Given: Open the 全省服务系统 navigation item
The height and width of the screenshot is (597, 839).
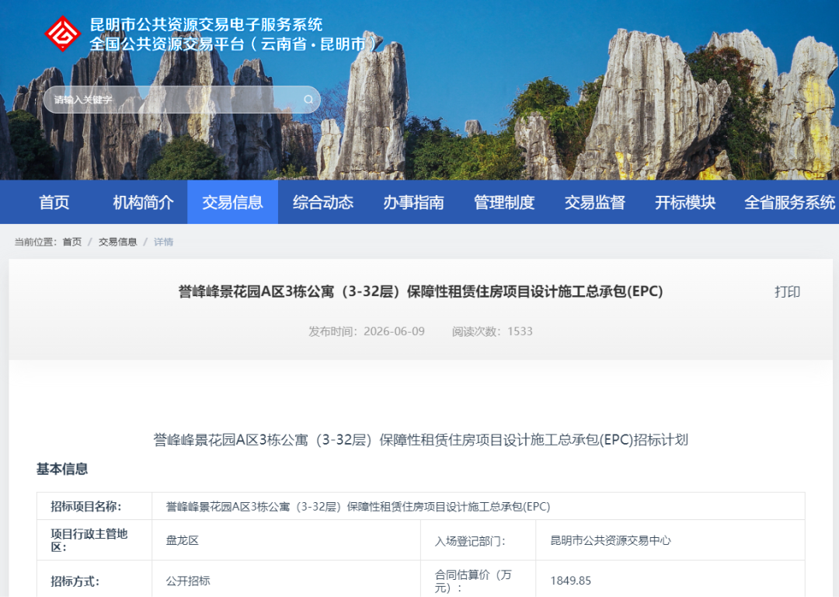Looking at the screenshot, I should tap(789, 202).
